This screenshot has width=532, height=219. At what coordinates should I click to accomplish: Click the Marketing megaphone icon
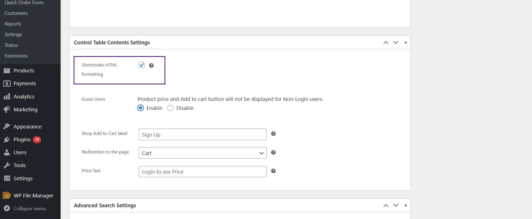coord(7,109)
